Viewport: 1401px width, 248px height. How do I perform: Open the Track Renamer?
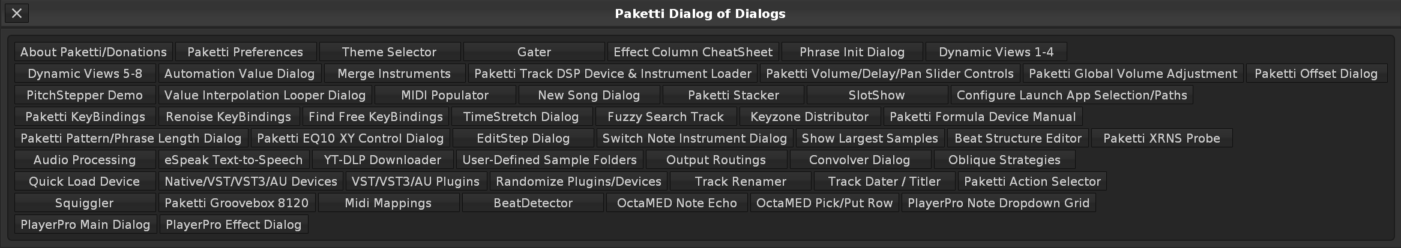[x=740, y=182]
